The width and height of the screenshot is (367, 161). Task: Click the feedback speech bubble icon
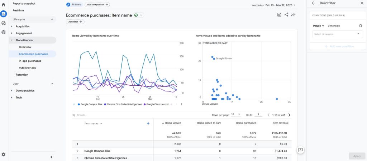[301, 150]
